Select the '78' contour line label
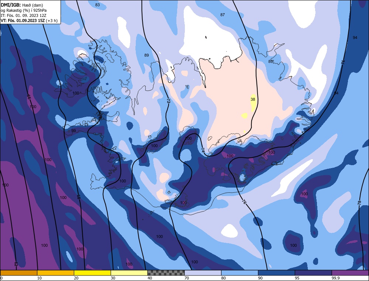Image resolution: width=369 pixels, height=281 pixels. pyautogui.click(x=359, y=203)
